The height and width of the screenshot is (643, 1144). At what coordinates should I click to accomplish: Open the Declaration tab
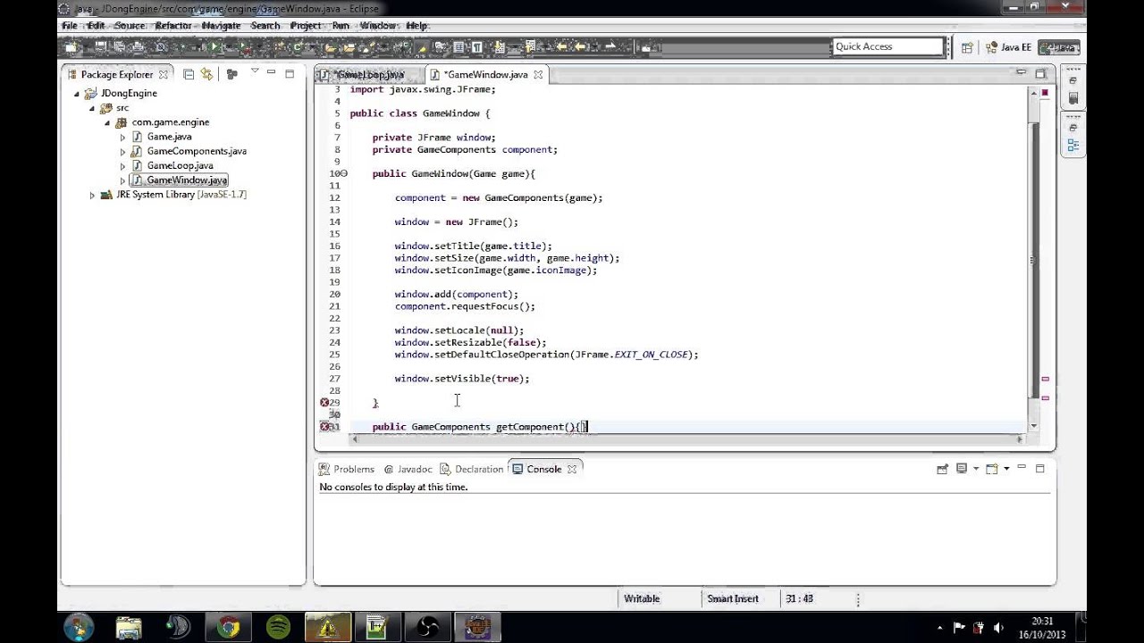click(471, 469)
